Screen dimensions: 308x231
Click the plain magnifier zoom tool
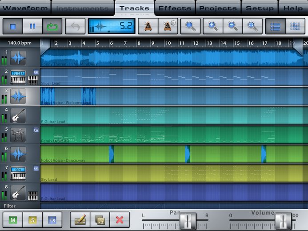pos(190,26)
